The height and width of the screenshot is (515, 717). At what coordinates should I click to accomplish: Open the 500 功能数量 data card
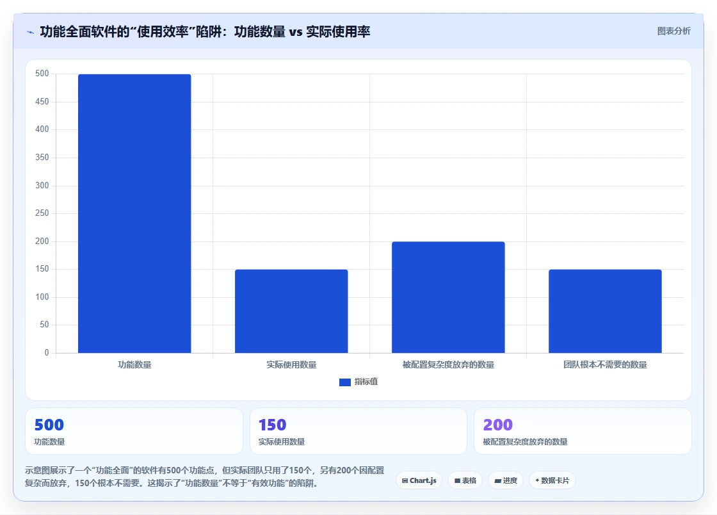(134, 431)
